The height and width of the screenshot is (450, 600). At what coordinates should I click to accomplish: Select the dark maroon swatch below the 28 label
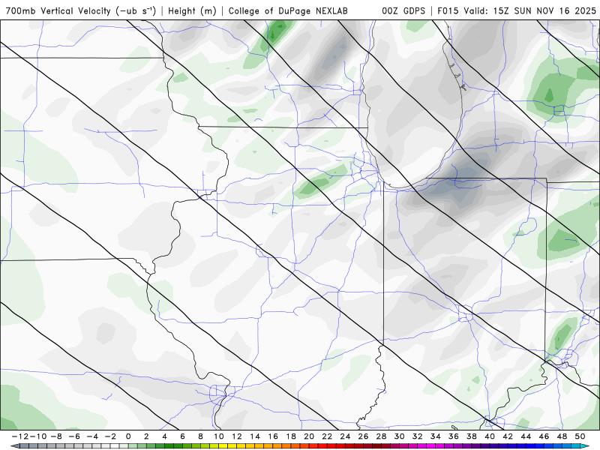coord(385,446)
